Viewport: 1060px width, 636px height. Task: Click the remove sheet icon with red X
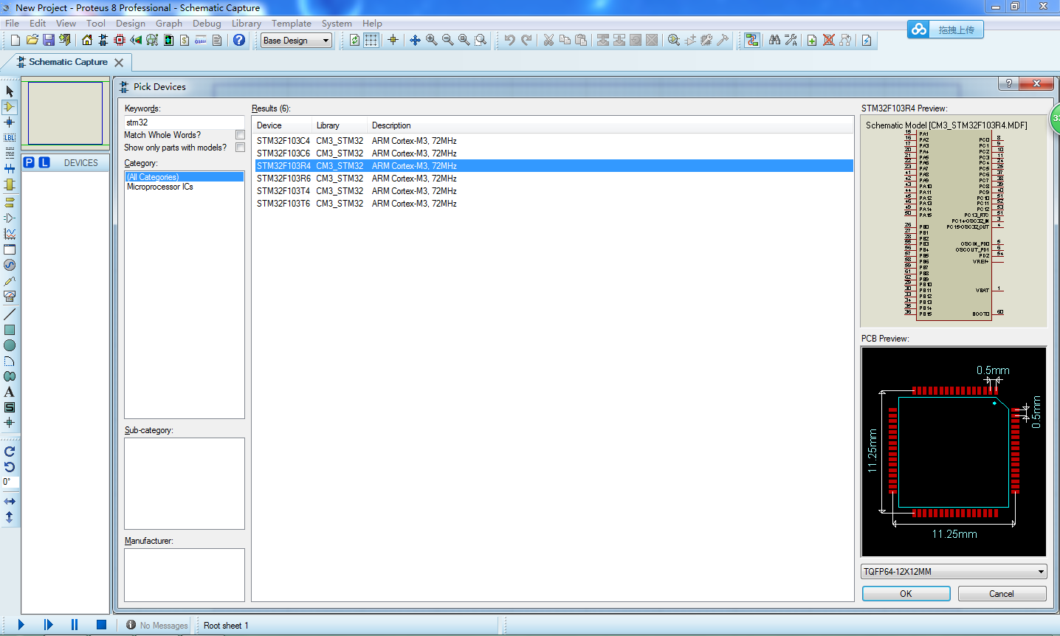[829, 40]
